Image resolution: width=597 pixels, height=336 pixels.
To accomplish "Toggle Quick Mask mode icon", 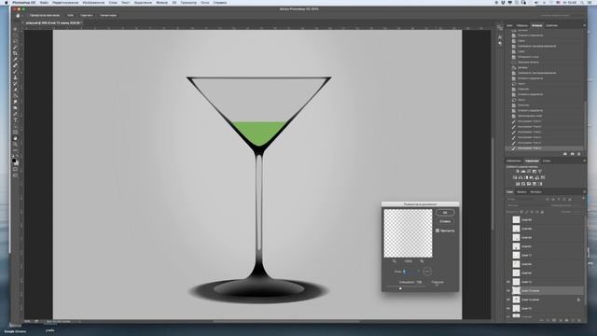I will click(15, 170).
